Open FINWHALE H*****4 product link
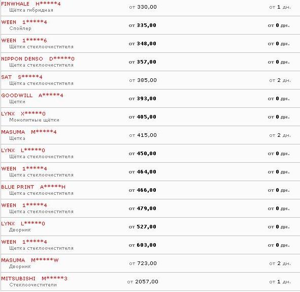 pos(31,4)
